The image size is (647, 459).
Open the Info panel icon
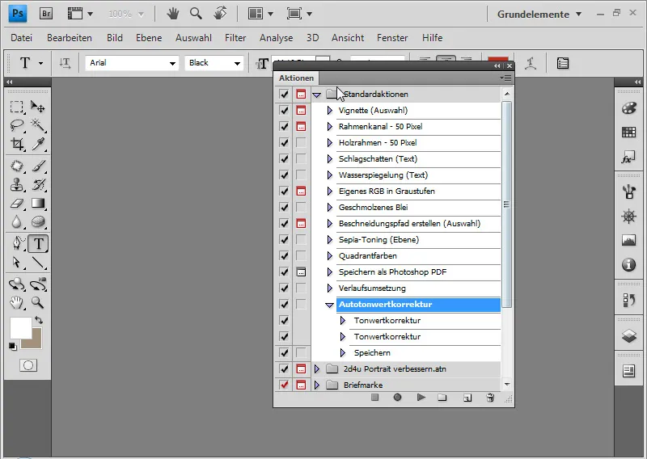[628, 265]
